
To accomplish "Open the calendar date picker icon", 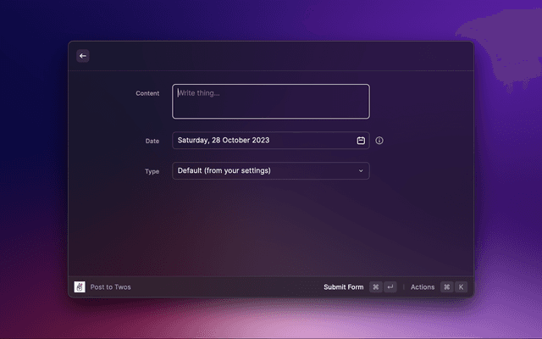I will coord(361,141).
